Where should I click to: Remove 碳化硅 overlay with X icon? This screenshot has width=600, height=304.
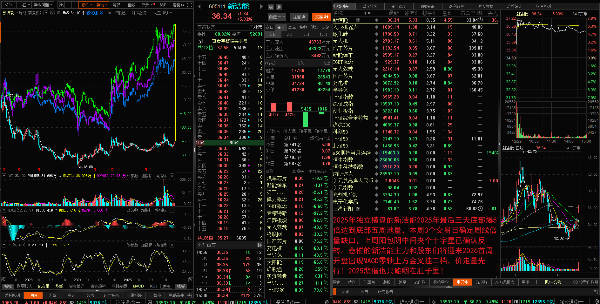[x=101, y=13]
